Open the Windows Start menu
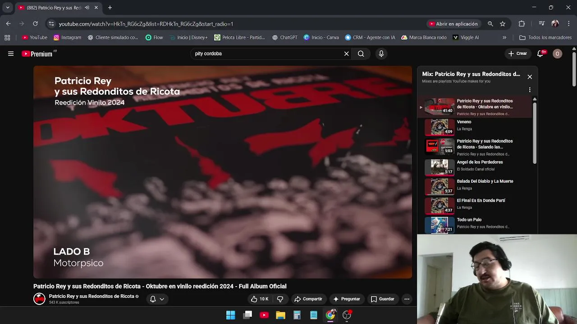 point(231,315)
